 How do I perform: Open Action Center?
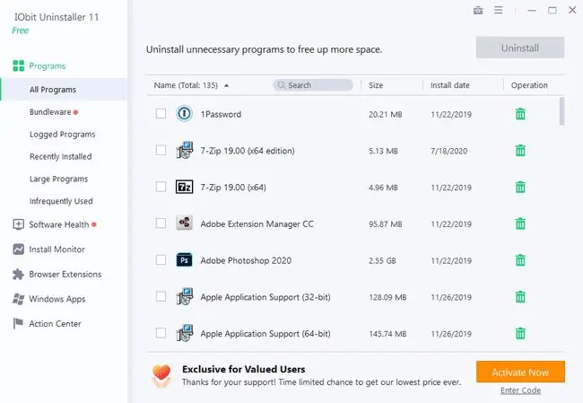[x=55, y=324]
